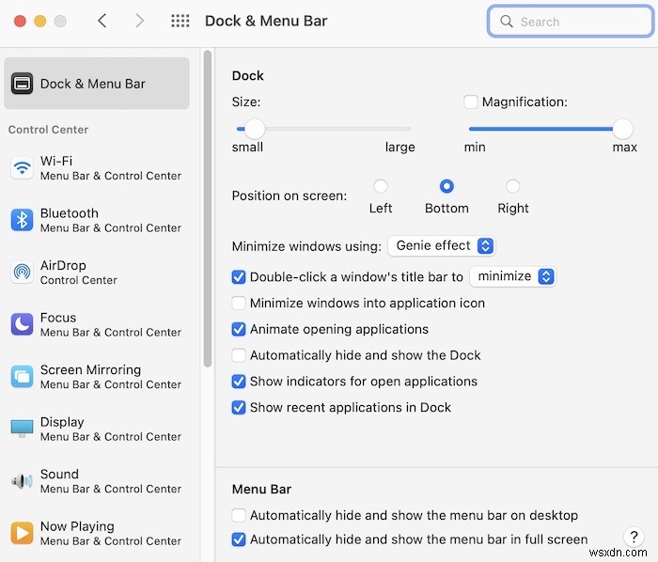The image size is (658, 562).
Task: Select the Bluetooth icon in sidebar
Action: pos(22,220)
